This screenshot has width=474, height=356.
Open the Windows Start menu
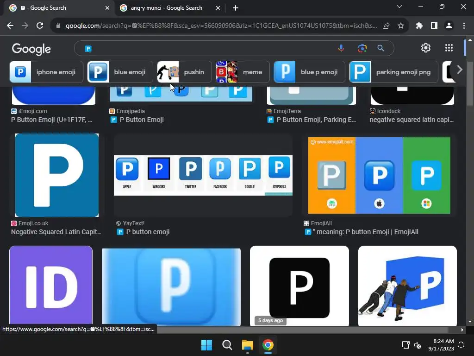point(207,345)
